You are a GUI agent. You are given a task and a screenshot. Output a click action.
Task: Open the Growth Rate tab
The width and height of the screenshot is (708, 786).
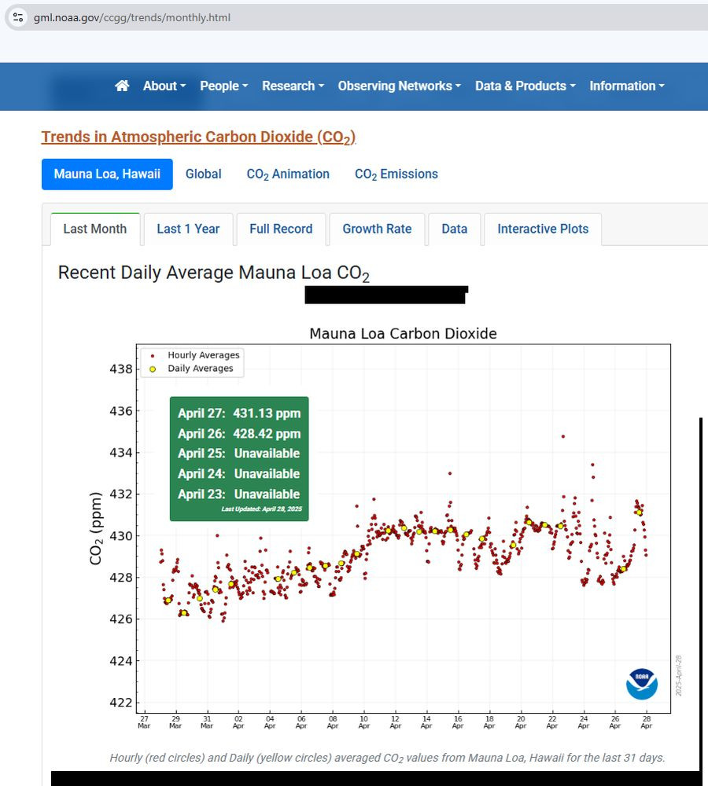tap(377, 229)
